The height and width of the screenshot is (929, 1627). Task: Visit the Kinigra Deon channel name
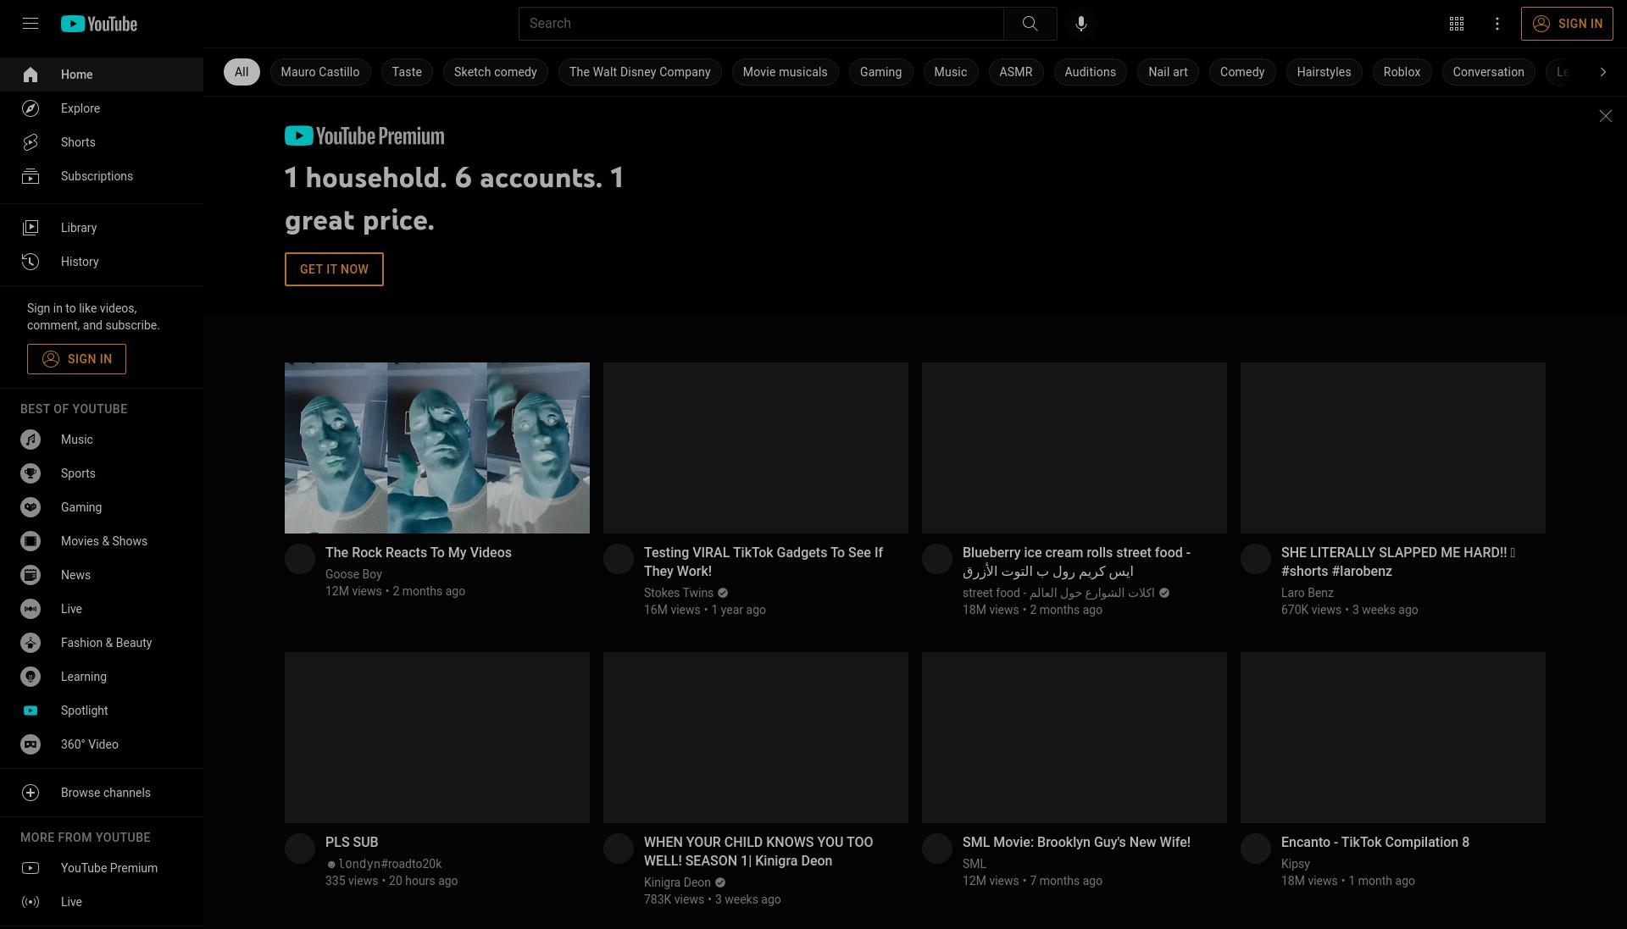tap(677, 882)
